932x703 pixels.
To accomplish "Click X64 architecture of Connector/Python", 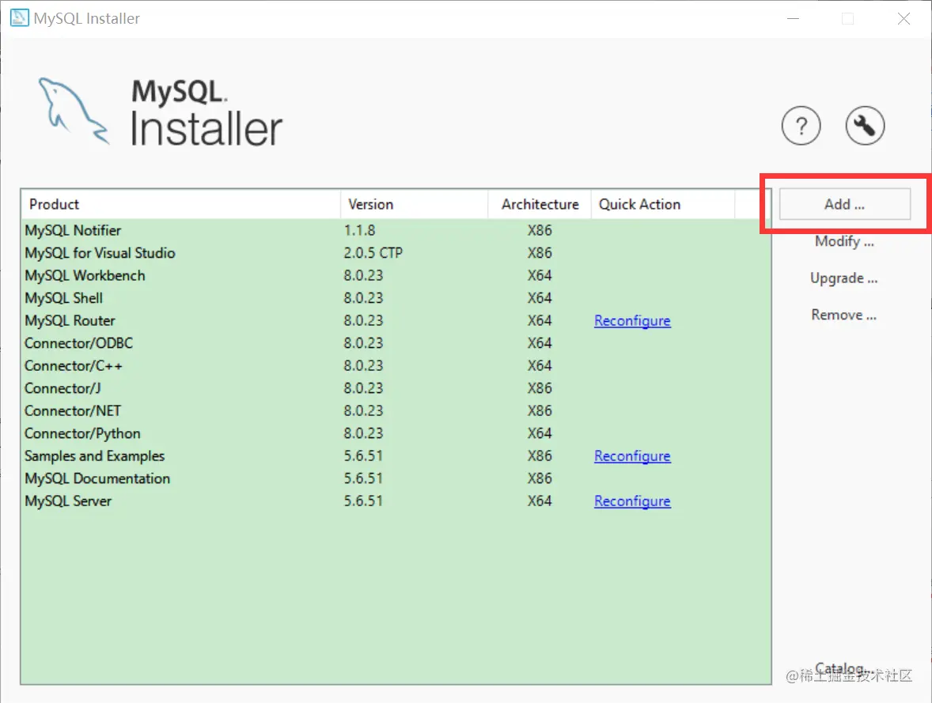I will click(x=540, y=434).
